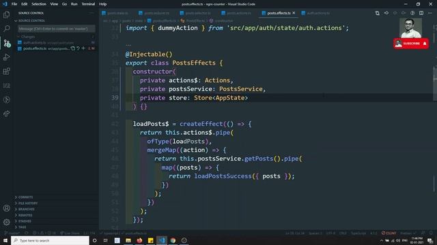
Task: Select the Source Control activity bar icon
Action: click(6, 43)
